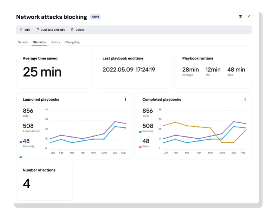Click the Average time saved card
Screen dimensions: 273x216
tap(54, 70)
